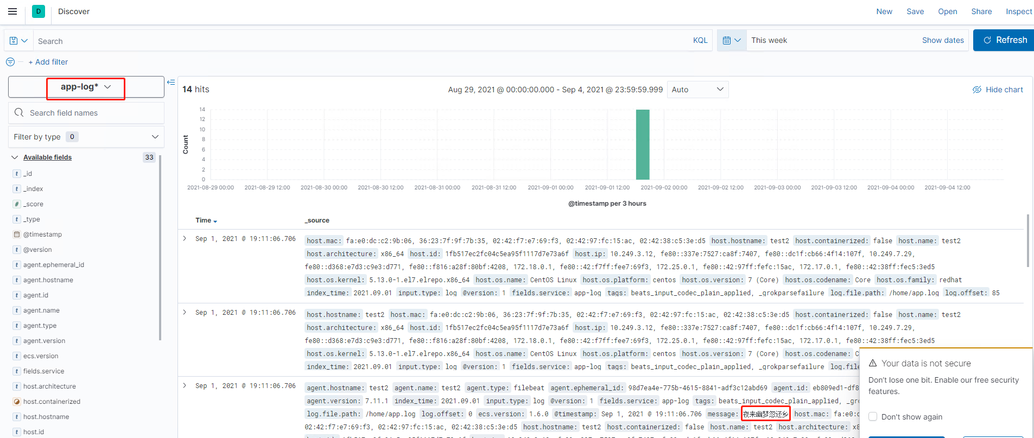Click the @timestamp date field icon
The width and height of the screenshot is (1034, 438).
point(17,234)
